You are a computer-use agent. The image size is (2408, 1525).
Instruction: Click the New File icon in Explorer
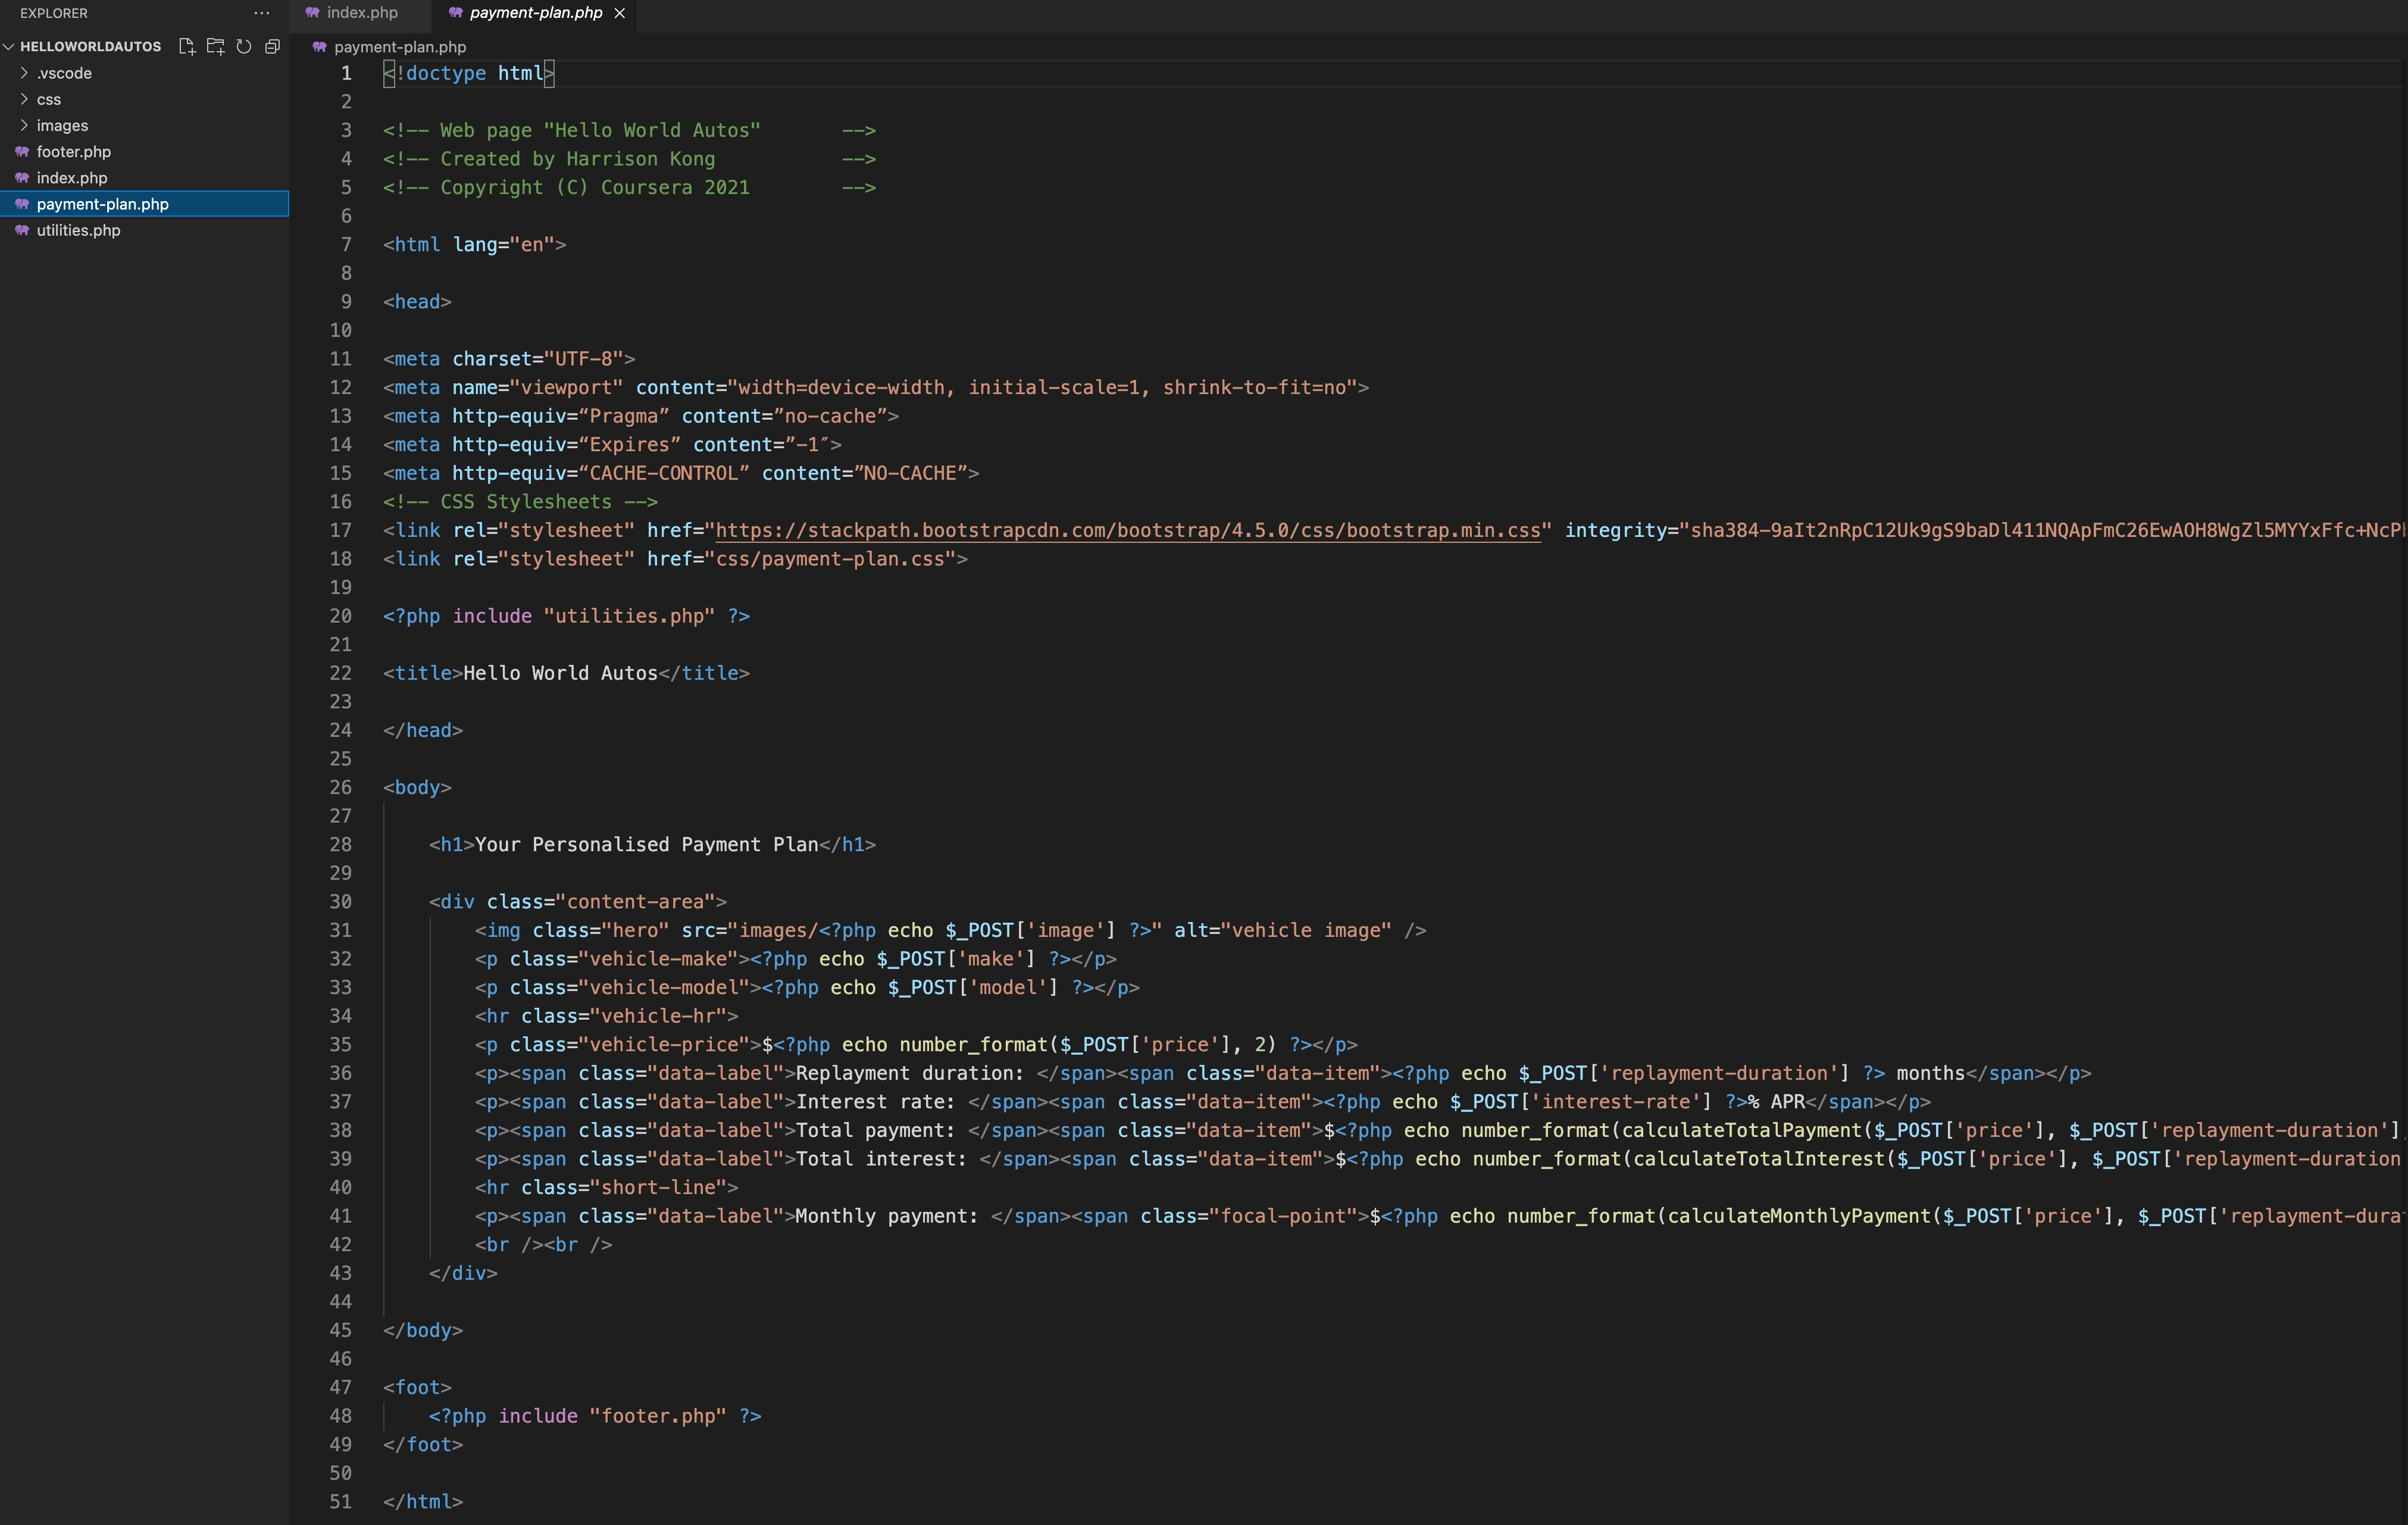click(x=186, y=46)
